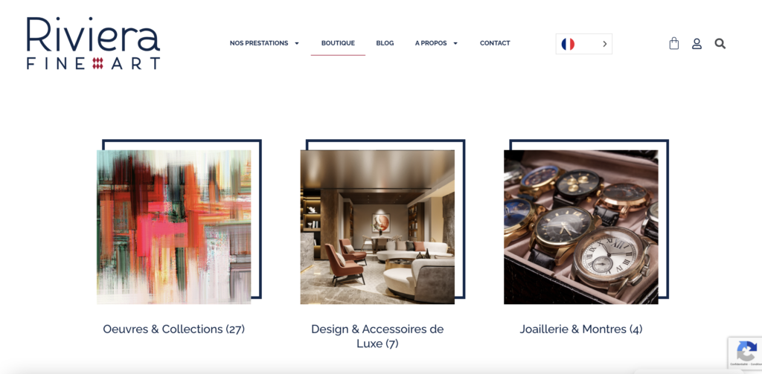Select the Boutique menu item
This screenshot has width=762, height=374.
[x=338, y=43]
